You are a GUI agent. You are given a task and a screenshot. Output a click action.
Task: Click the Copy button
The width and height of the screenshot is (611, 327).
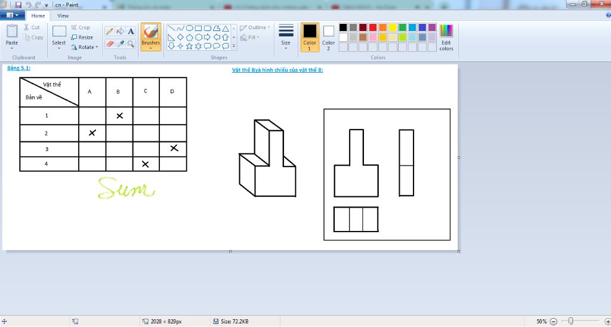[x=33, y=38]
